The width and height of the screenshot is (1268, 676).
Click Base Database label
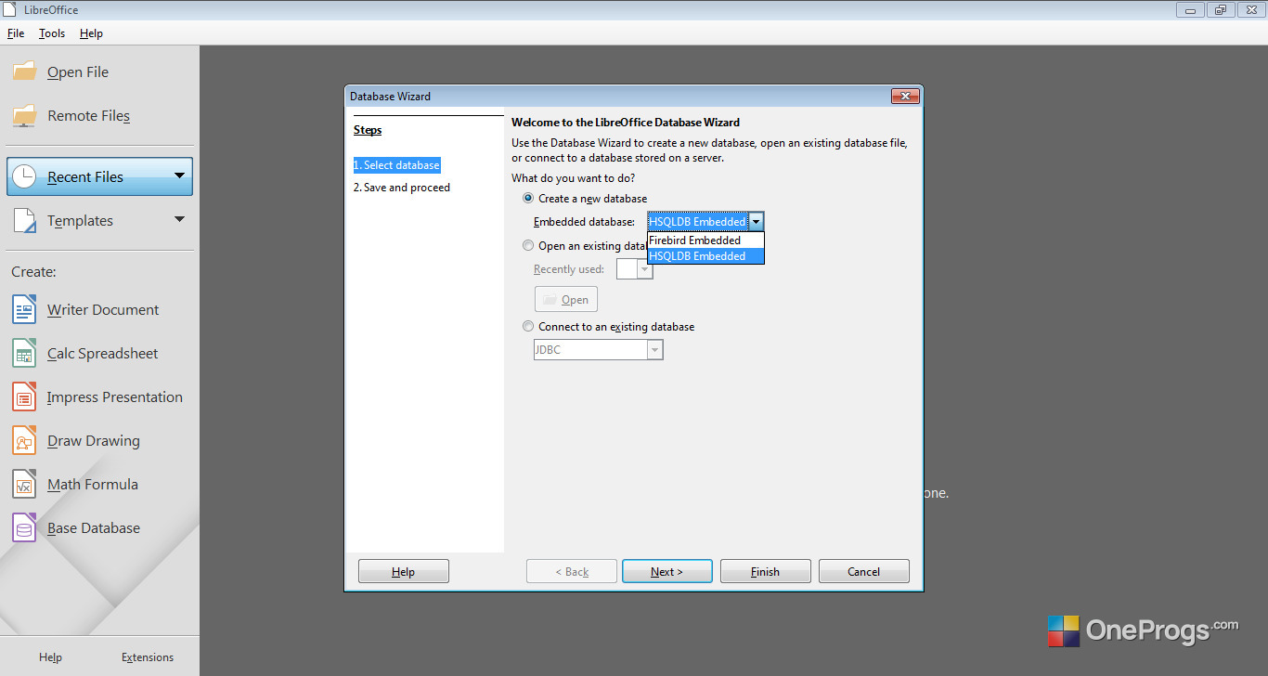94,527
